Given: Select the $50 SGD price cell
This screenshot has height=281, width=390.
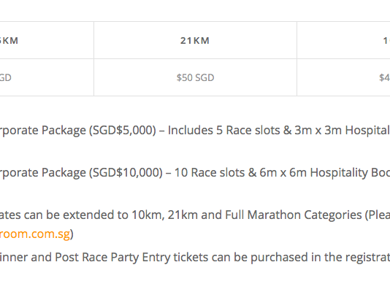Looking at the screenshot, I should pyautogui.click(x=195, y=77).
